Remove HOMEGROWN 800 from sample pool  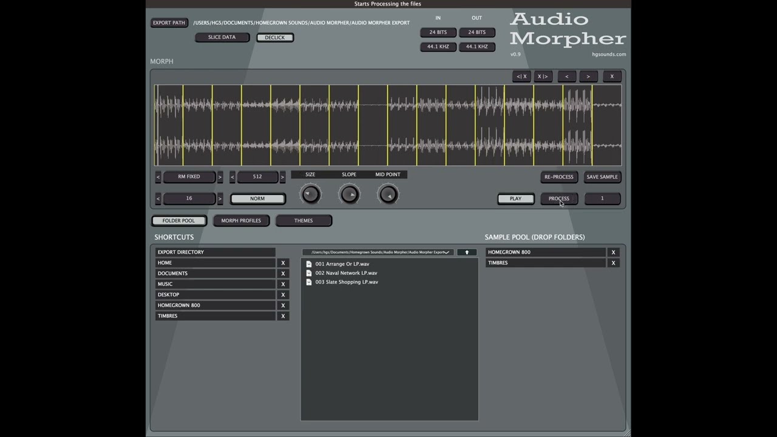[x=613, y=252]
